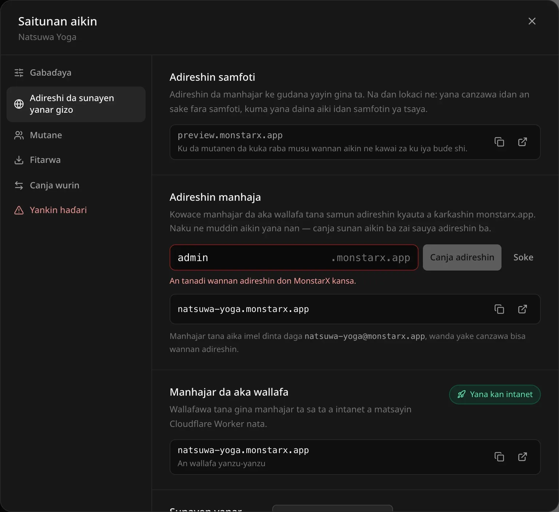559x512 pixels.
Task: Switch to Canja wurin section
Action: coord(76,185)
